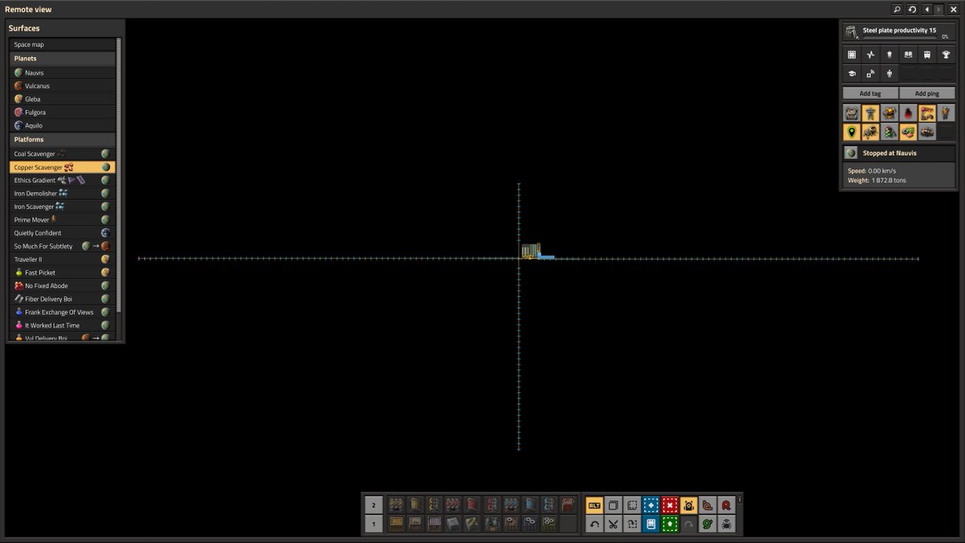Click the undo arrow shortcut
This screenshot has height=543, width=965.
point(594,524)
